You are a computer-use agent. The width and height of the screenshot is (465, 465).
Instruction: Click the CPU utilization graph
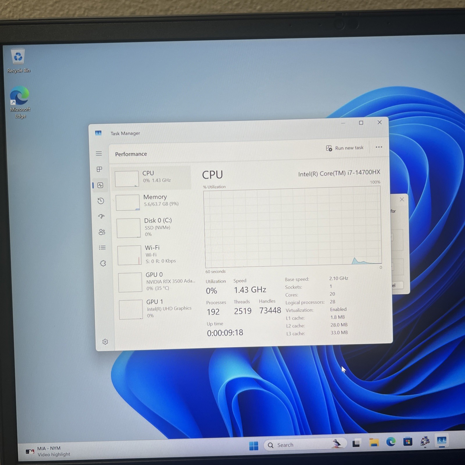click(x=293, y=227)
